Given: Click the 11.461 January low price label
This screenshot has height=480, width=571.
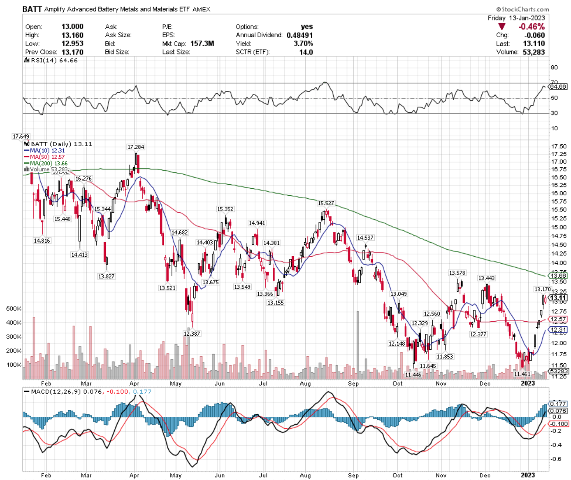Looking at the screenshot, I should tap(522, 374).
